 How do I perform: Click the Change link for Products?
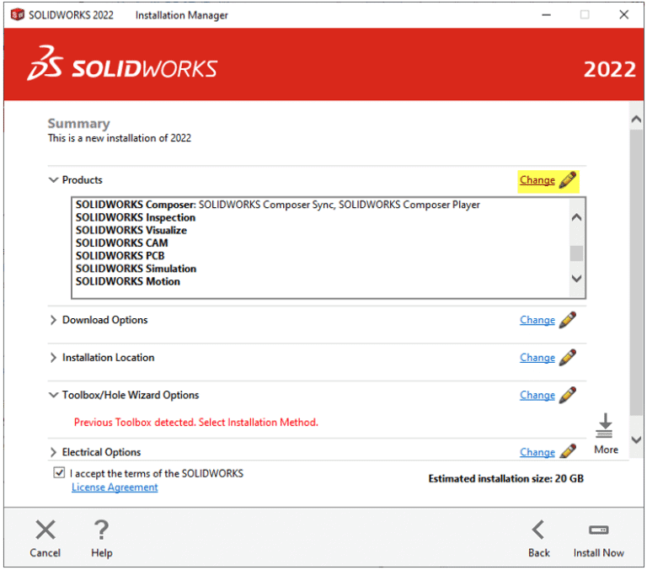click(537, 180)
